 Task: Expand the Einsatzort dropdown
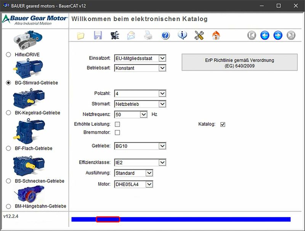tap(162, 58)
